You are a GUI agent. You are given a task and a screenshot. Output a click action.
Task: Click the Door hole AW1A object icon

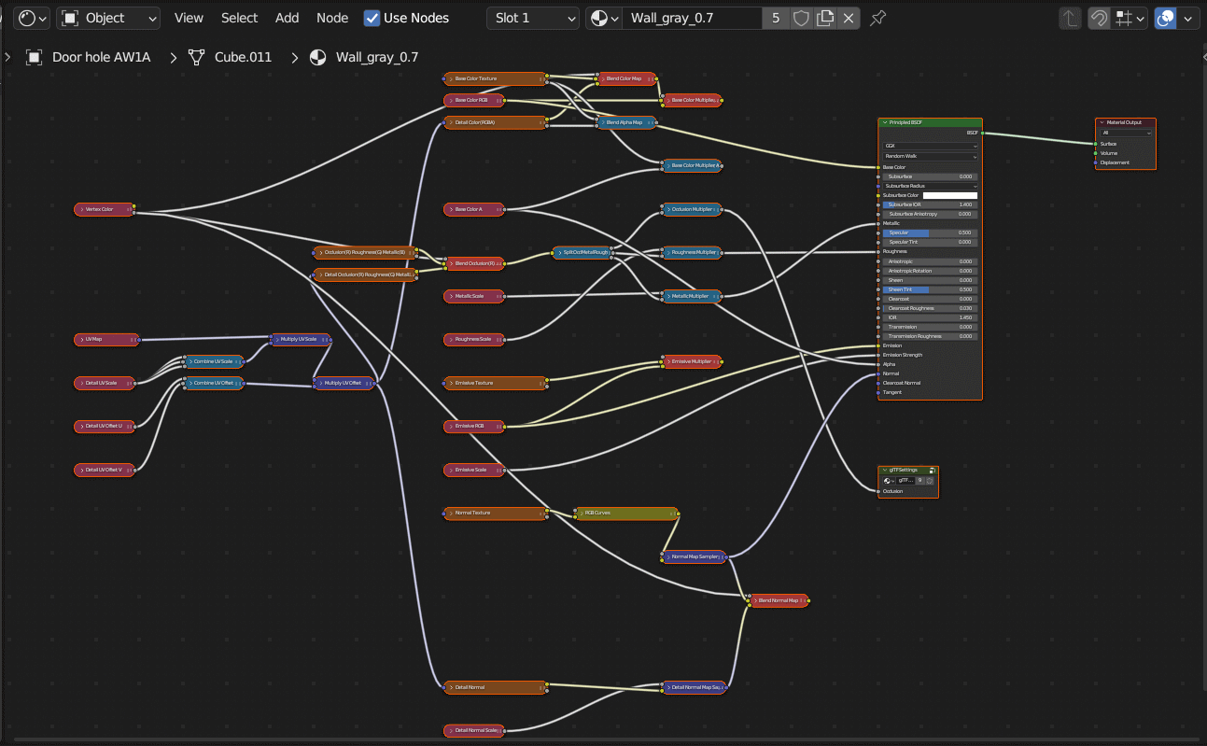pos(35,57)
